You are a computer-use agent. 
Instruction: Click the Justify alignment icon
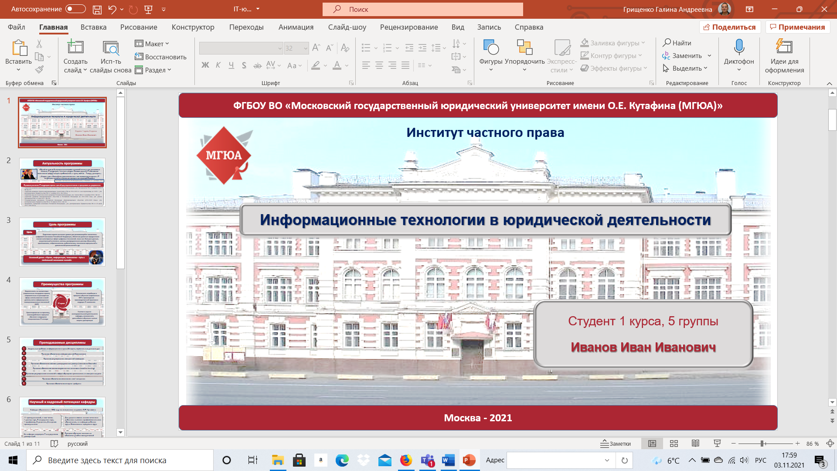click(x=405, y=65)
